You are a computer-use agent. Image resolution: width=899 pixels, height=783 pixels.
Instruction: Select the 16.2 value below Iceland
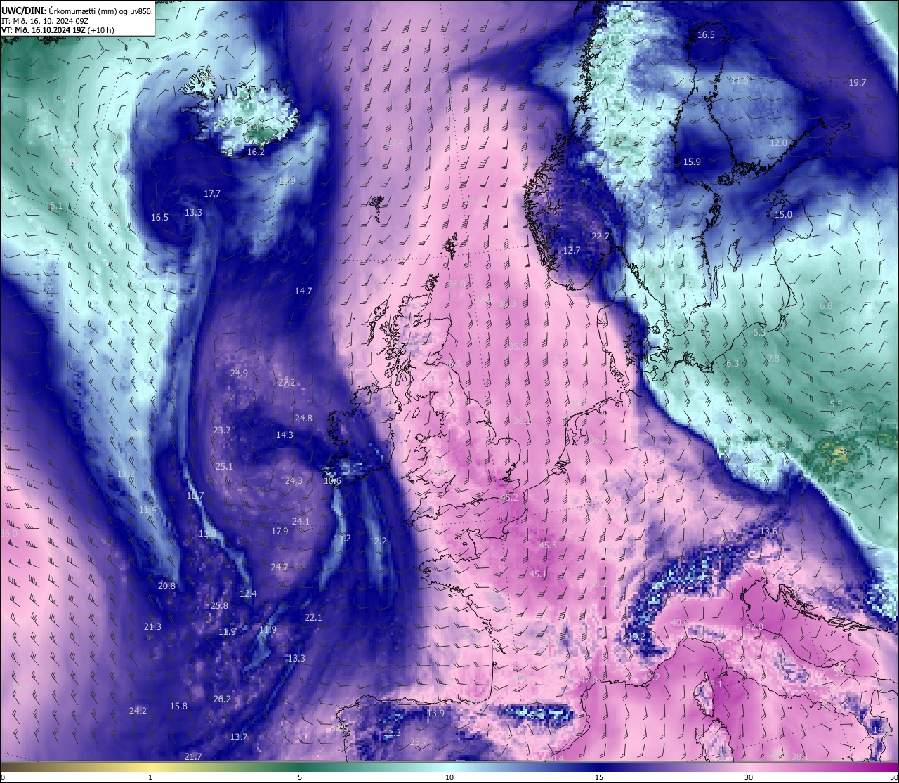(x=256, y=152)
